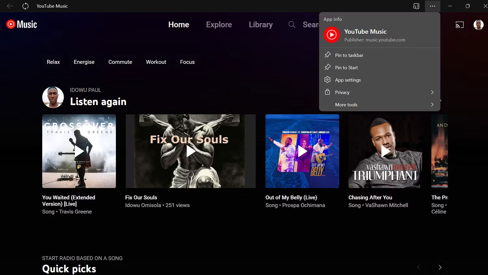
Task: Select Pin to Start from the menu
Action: [x=346, y=67]
